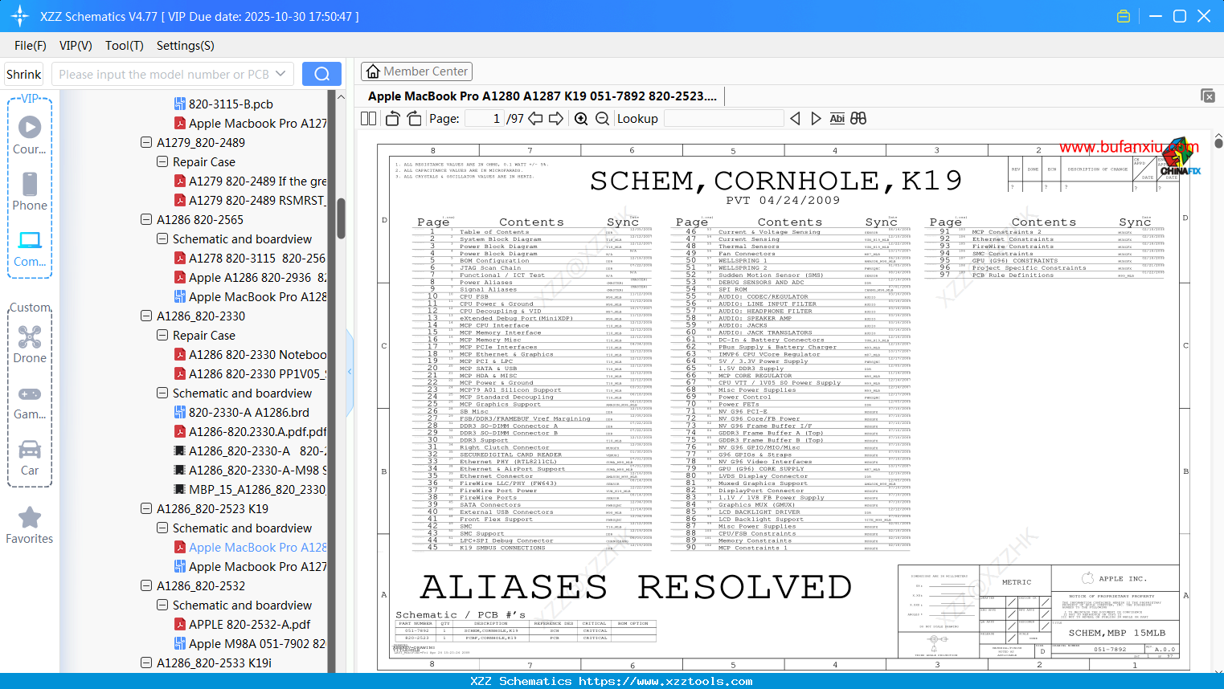The width and height of the screenshot is (1224, 689).
Task: Open A1279 820-2489 RSMRST file
Action: pos(257,200)
